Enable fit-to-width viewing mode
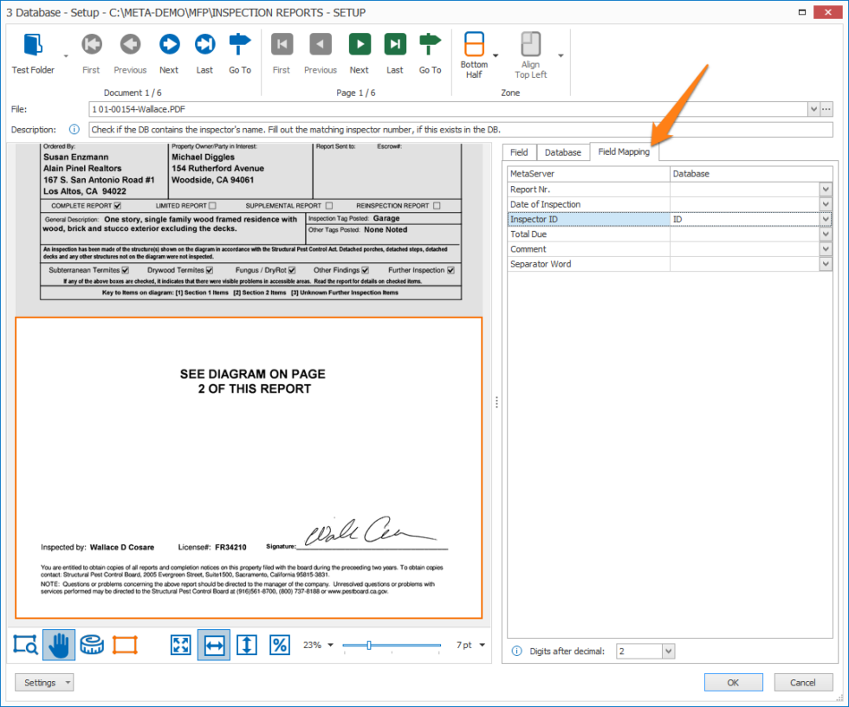 213,645
